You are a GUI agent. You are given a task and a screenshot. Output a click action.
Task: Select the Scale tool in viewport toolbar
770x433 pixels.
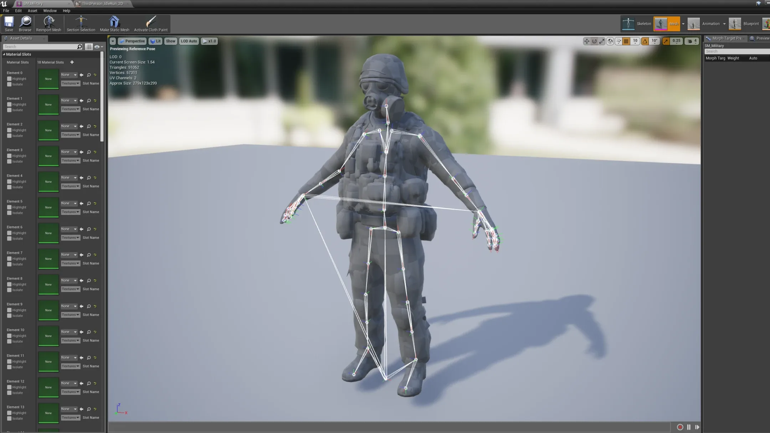(x=602, y=41)
